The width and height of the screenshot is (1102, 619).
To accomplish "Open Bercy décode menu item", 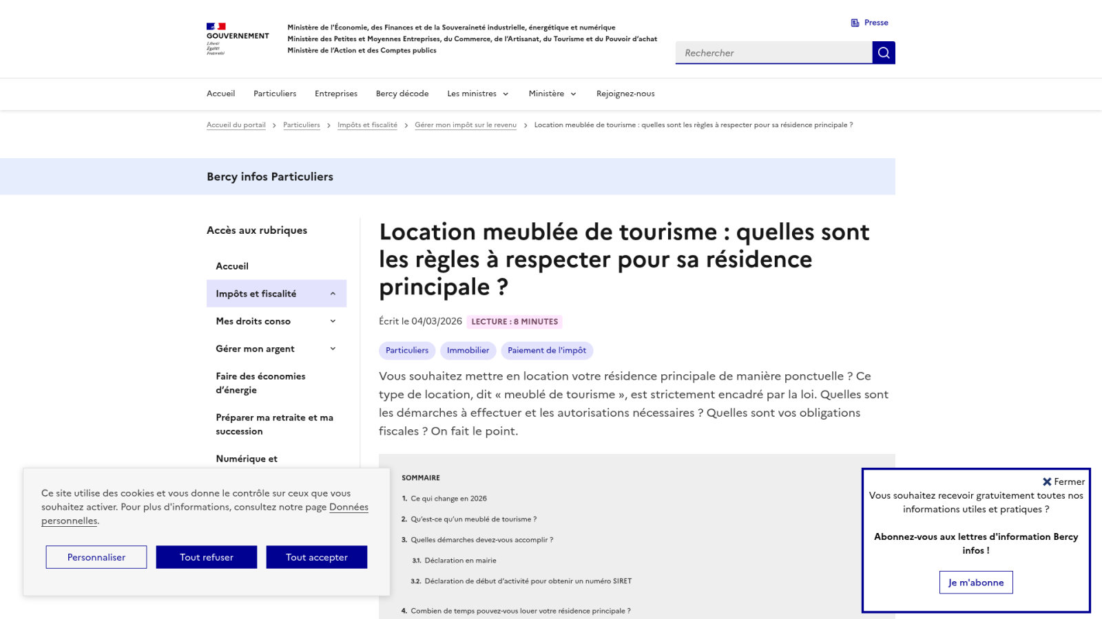I will tap(402, 94).
